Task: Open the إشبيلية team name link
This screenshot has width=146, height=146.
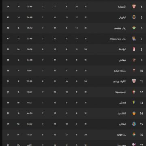Action: [x=122, y=7]
